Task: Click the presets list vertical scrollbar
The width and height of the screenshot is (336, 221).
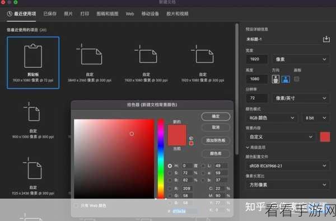Action: tap(237, 89)
